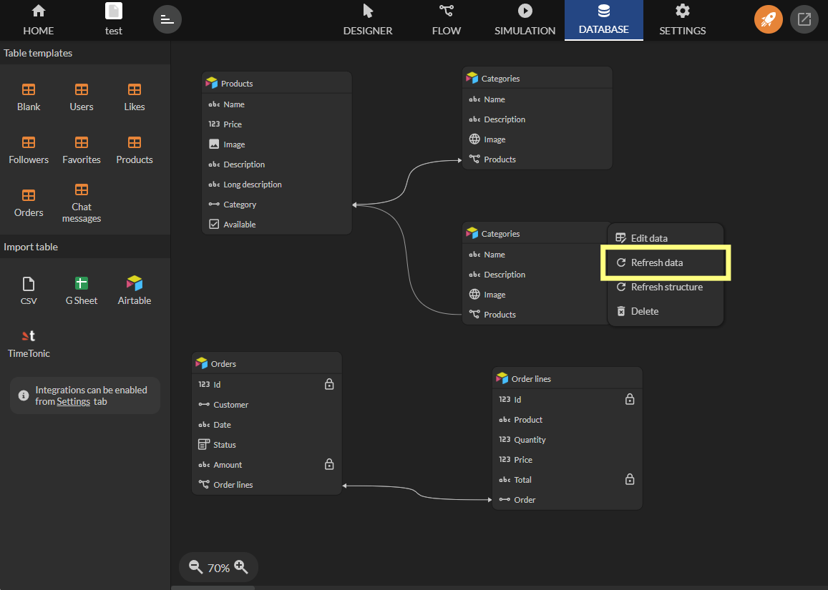Click the orange rocket publish icon
This screenshot has height=590, width=828.
point(768,19)
